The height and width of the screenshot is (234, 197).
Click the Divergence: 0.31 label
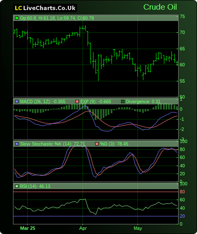143,101
